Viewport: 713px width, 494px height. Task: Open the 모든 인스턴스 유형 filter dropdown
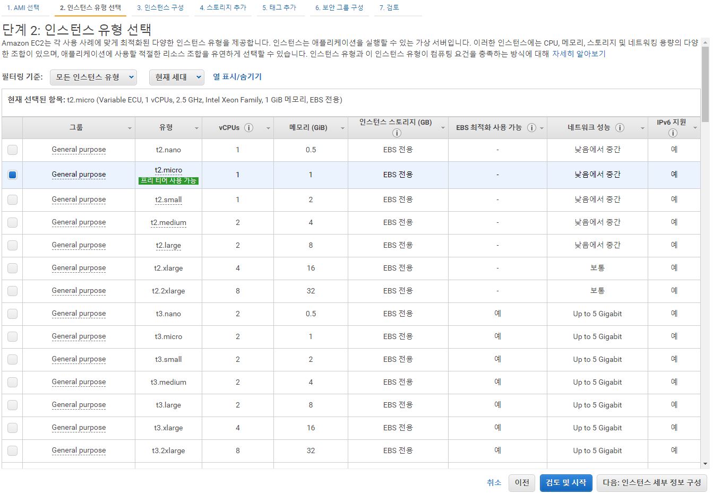pos(93,77)
